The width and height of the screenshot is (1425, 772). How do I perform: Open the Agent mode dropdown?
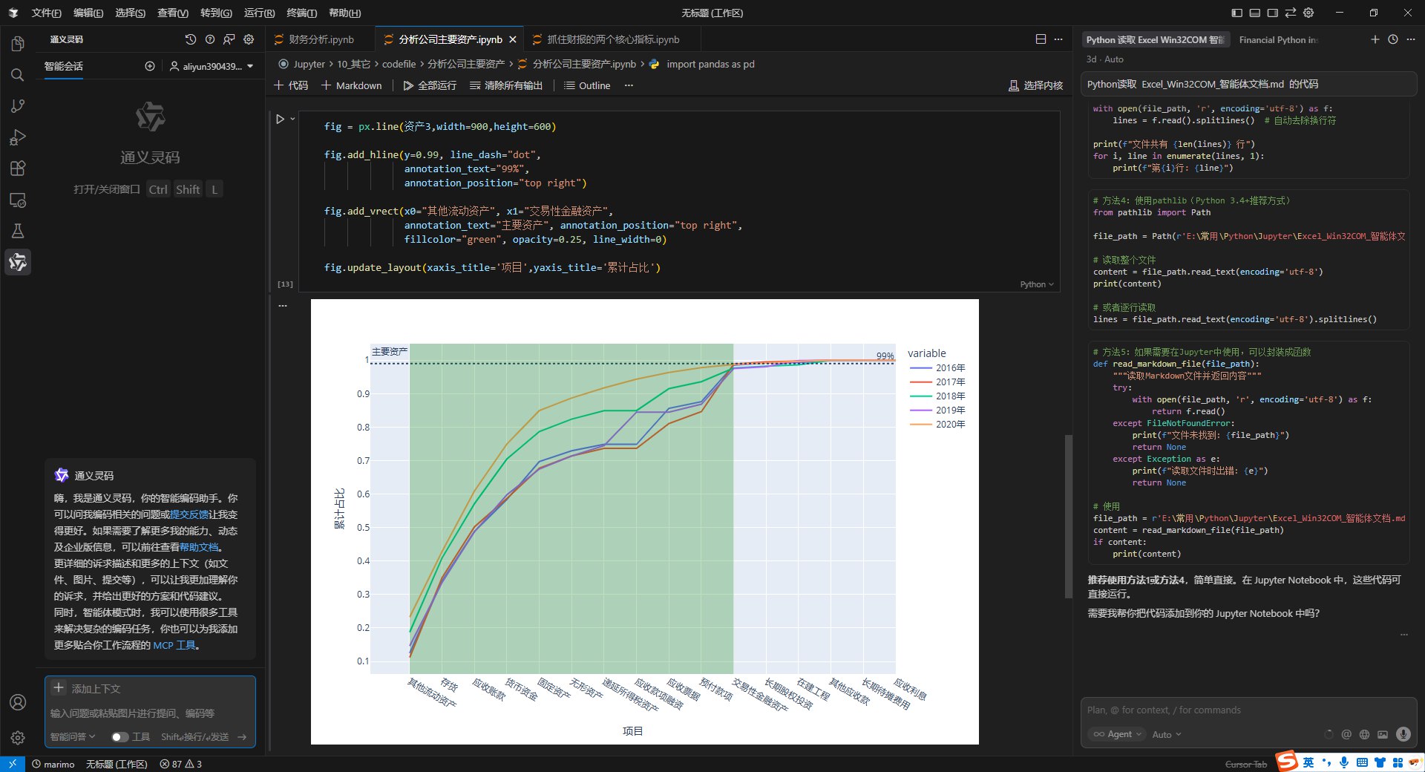pos(1118,734)
